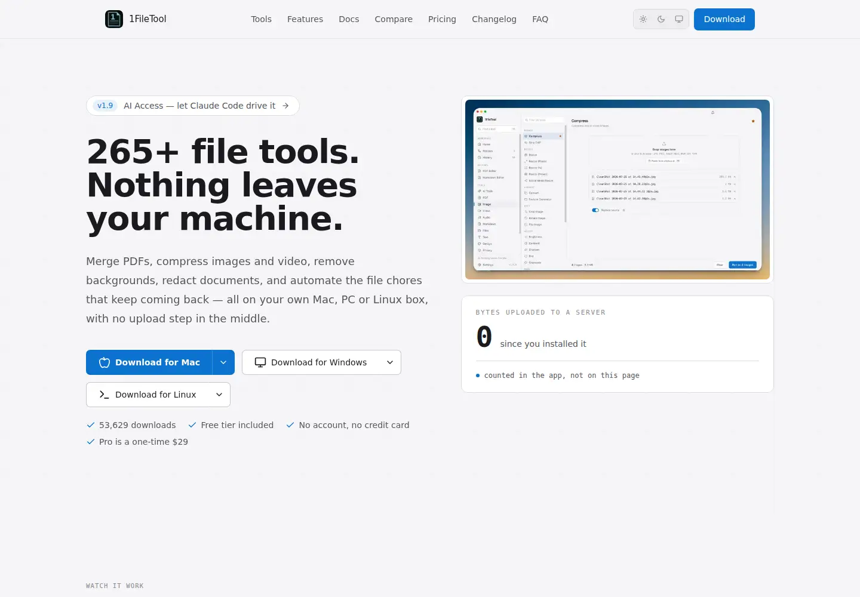
Task: Click 'counted in the app, not on this page'
Action: tap(561, 376)
